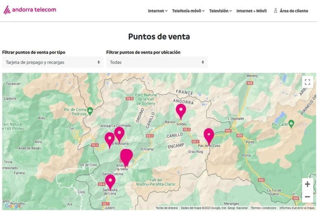Zoom out the map with minus
Image resolution: width=317 pixels, height=211 pixels.
click(x=308, y=197)
